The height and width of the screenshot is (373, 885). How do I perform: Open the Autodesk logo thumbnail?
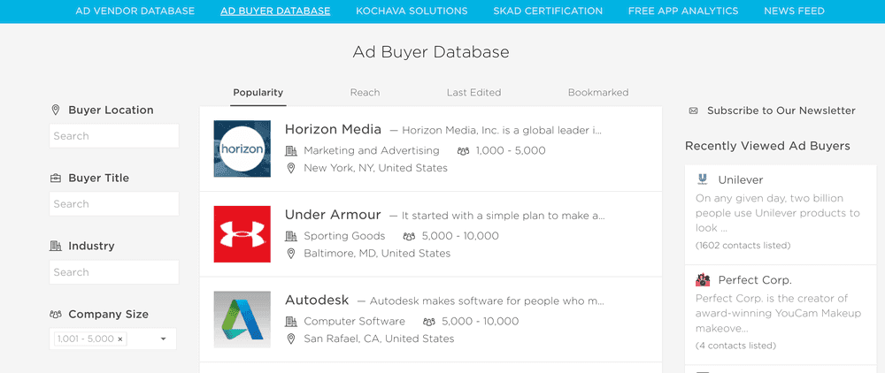(x=242, y=319)
